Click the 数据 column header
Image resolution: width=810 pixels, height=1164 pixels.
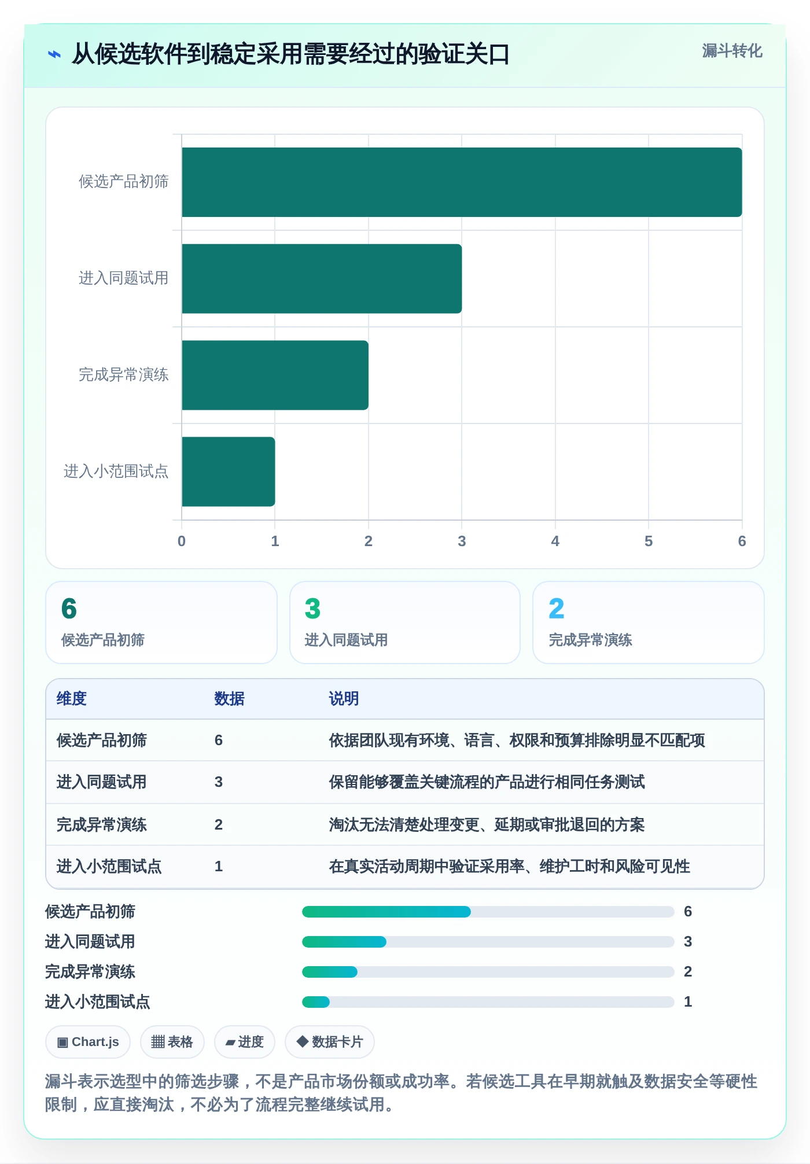coord(230,699)
